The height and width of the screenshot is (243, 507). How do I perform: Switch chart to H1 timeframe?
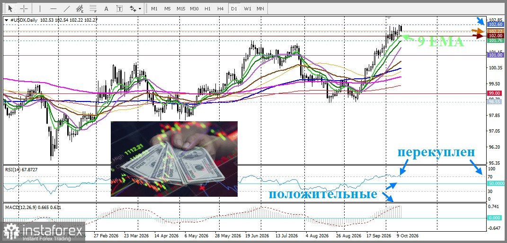click(208, 8)
